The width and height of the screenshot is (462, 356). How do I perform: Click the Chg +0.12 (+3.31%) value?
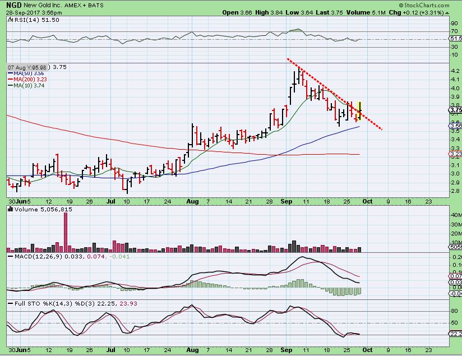point(416,12)
